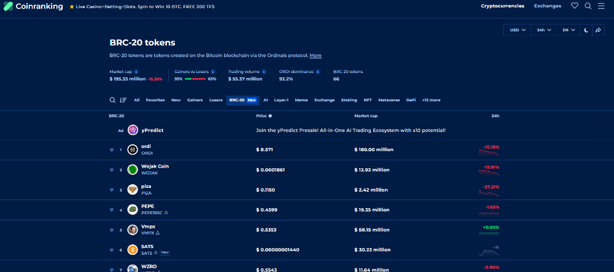614x272 pixels.
Task: Select the Staking filter tab
Action: tap(349, 100)
